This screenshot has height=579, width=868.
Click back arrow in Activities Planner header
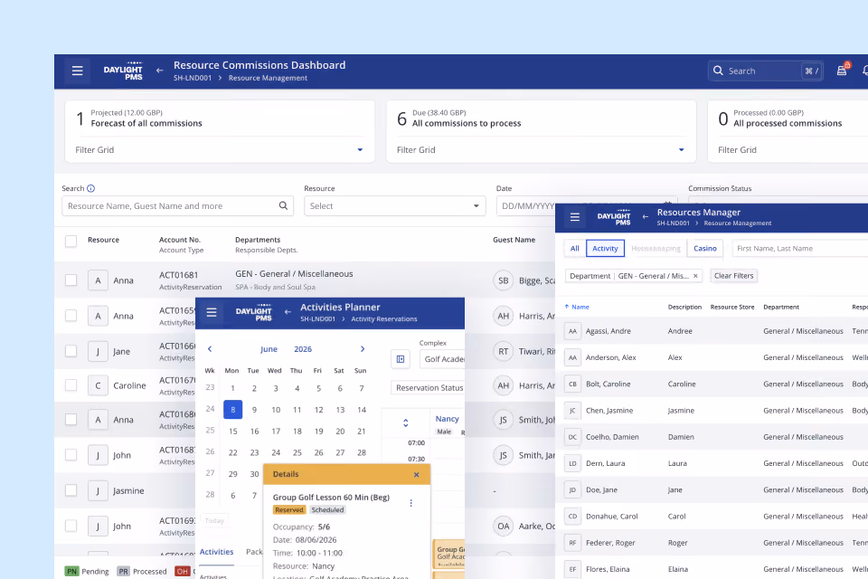pos(288,312)
